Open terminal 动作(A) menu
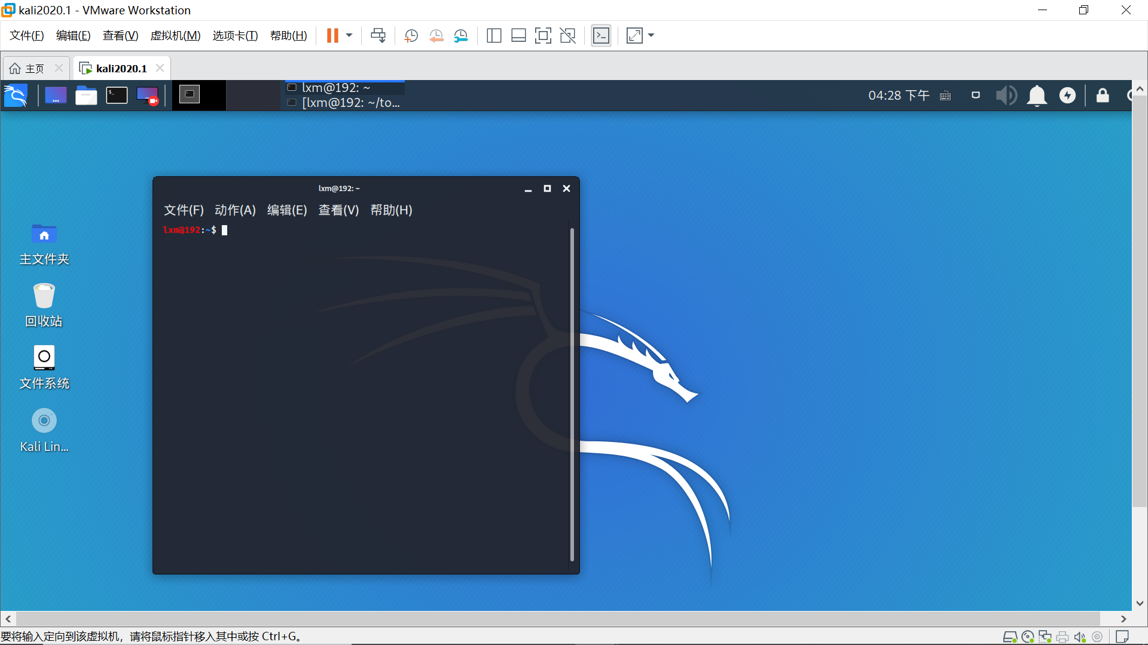The height and width of the screenshot is (645, 1148). point(235,210)
